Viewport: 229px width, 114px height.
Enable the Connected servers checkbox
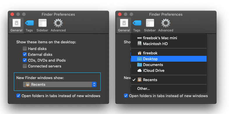pyautogui.click(x=25, y=66)
